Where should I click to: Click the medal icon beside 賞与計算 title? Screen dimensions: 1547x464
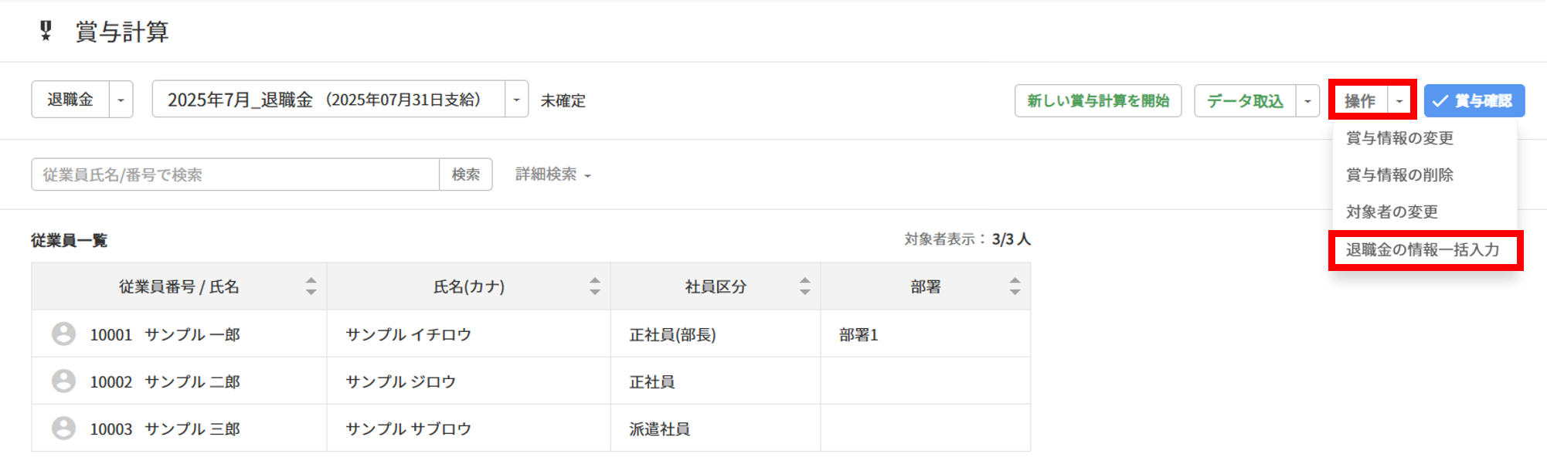(x=46, y=31)
